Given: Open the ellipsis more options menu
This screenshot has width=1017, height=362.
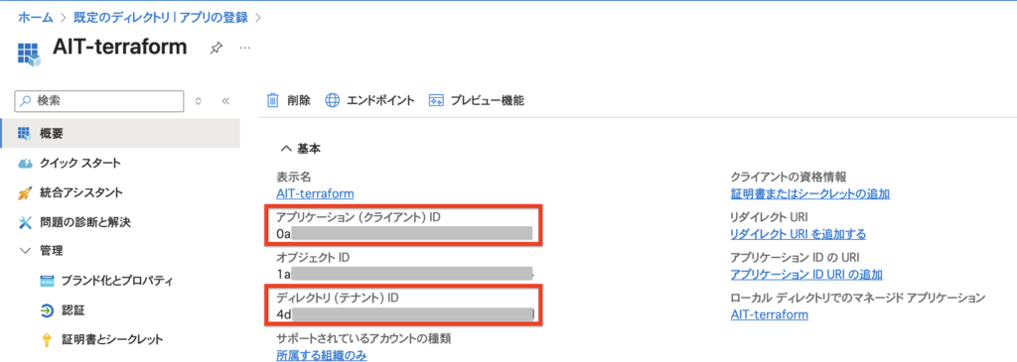Looking at the screenshot, I should click(x=245, y=49).
